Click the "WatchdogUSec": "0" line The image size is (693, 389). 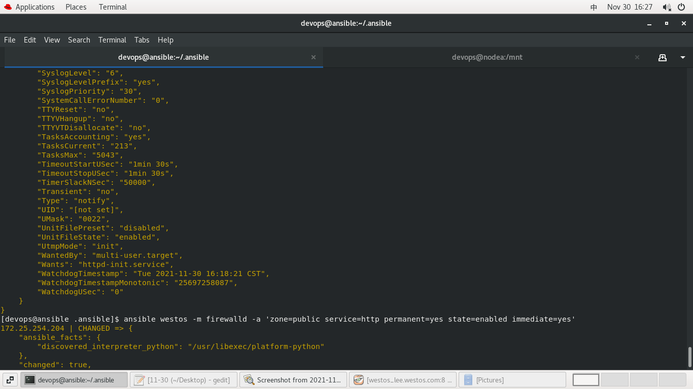pos(80,292)
